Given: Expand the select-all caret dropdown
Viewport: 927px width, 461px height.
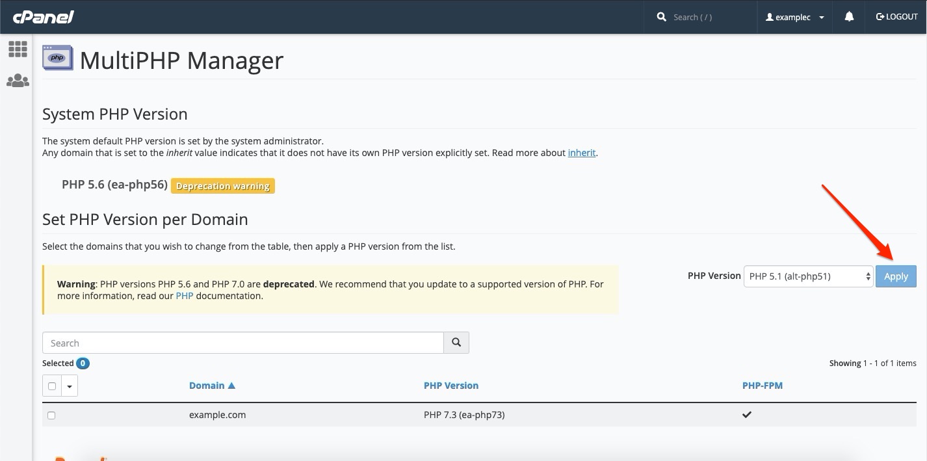Looking at the screenshot, I should [x=70, y=386].
